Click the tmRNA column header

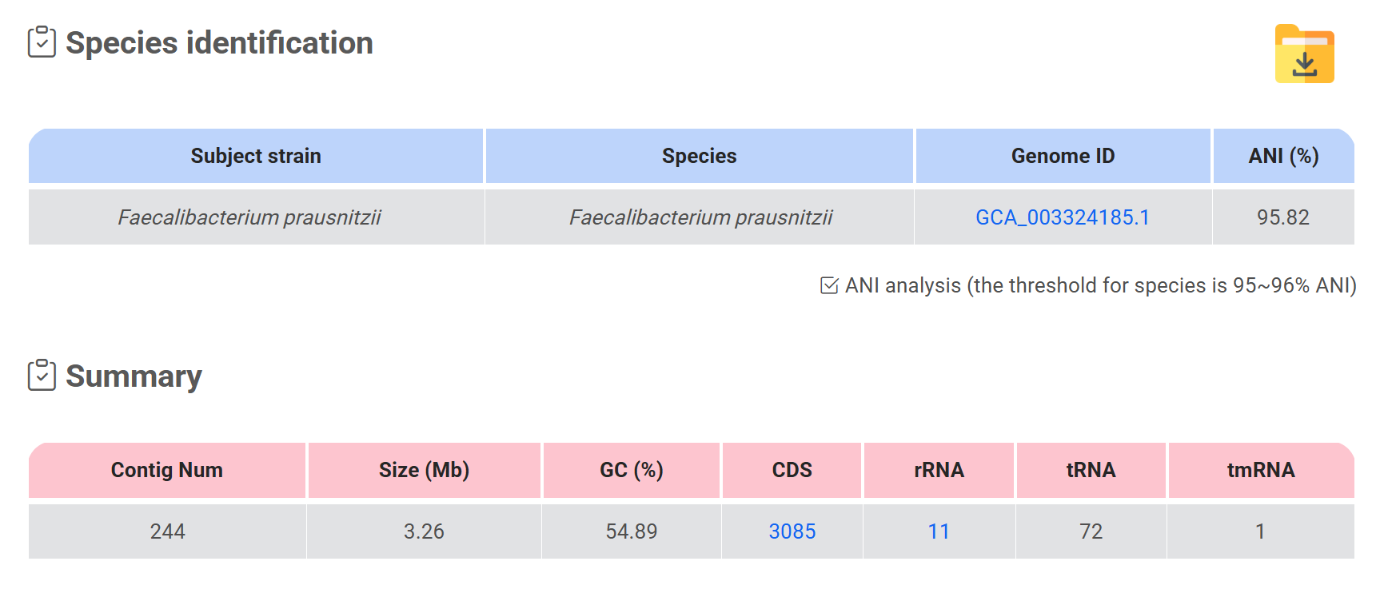click(x=1261, y=470)
